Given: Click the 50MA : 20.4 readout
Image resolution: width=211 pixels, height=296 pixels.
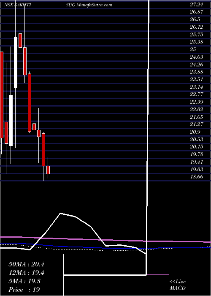Looking at the screenshot, I should 26,264.
